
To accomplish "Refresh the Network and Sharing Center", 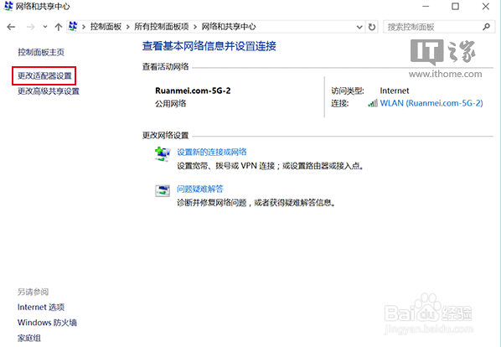I will (x=372, y=27).
